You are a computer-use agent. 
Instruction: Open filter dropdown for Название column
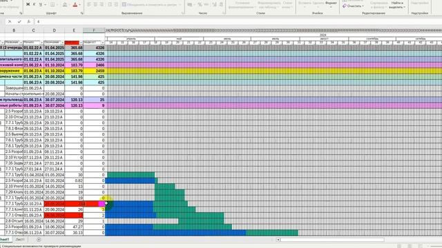(21, 43)
